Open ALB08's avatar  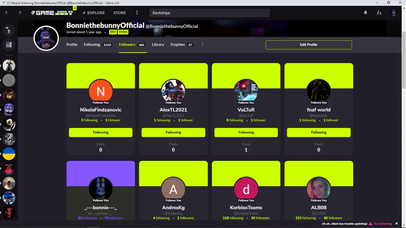coord(319,189)
